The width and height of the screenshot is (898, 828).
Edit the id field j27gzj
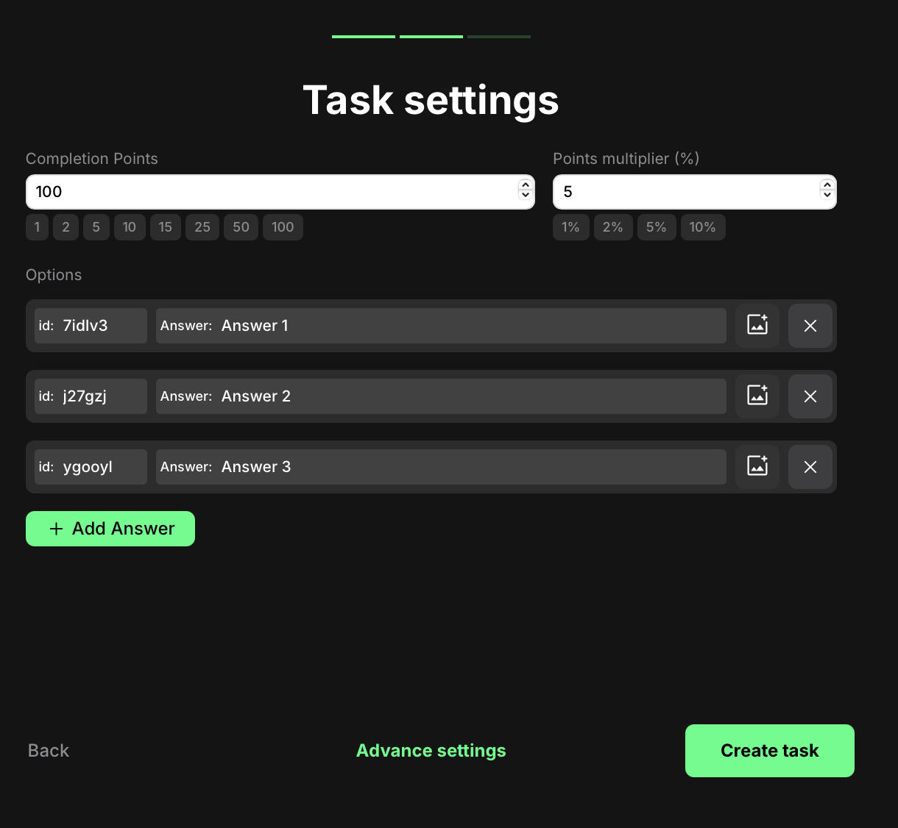(x=91, y=396)
